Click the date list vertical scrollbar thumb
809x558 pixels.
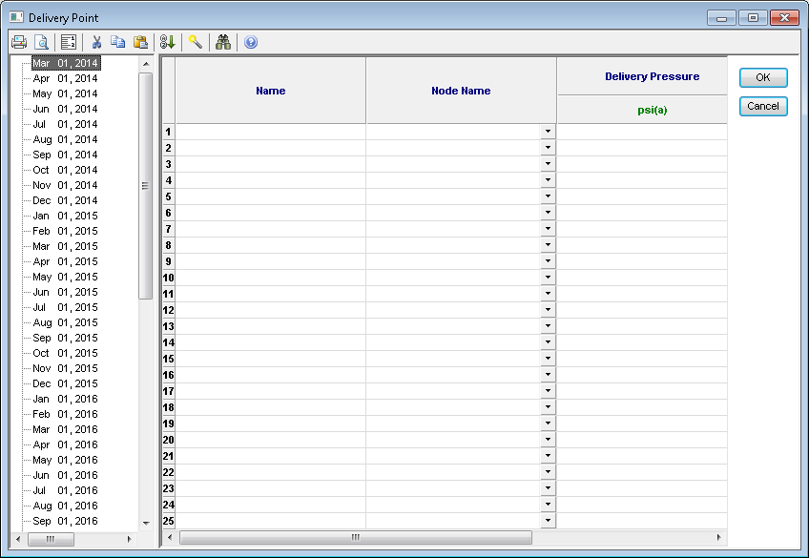point(146,186)
